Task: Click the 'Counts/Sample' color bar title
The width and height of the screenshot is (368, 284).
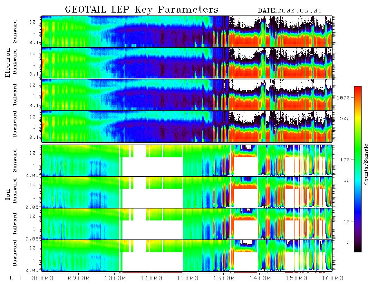Action: pos(365,164)
